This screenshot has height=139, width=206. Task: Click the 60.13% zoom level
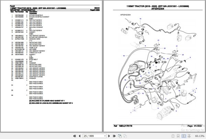(200, 136)
